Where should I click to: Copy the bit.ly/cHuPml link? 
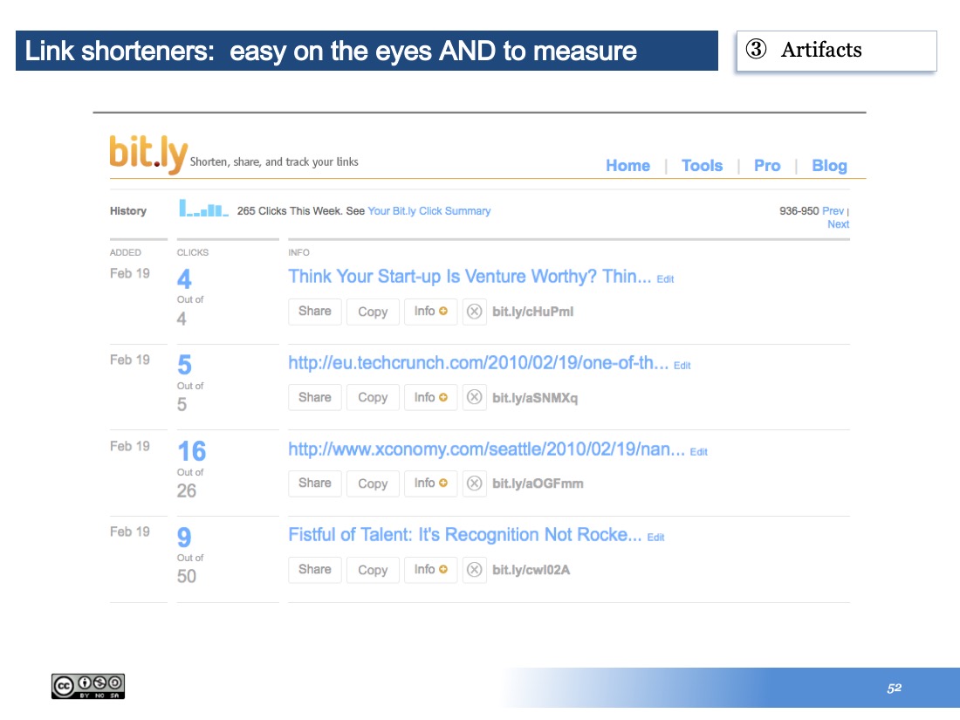[x=373, y=312]
